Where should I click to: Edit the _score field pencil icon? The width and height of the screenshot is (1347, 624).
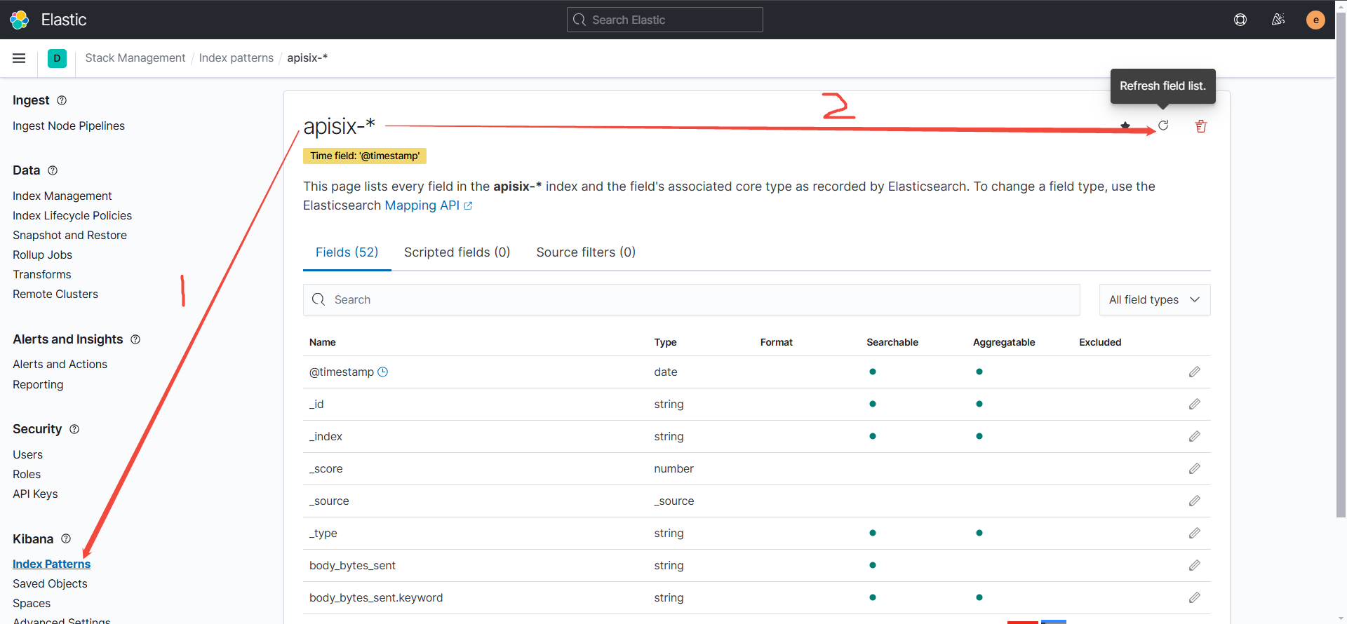[1195, 468]
